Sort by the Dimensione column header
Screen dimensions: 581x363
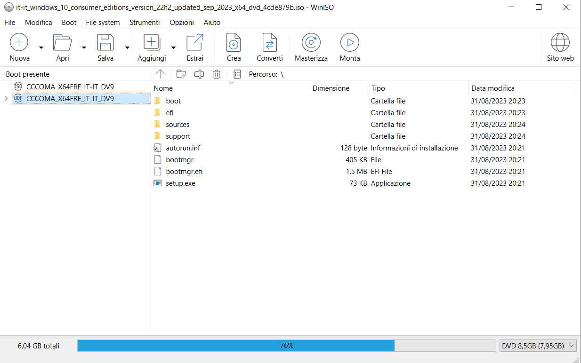click(x=339, y=88)
